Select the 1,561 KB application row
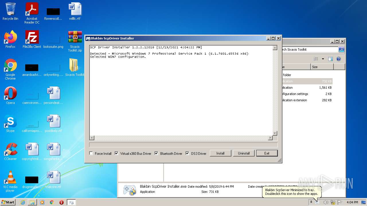The image size is (367, 206). click(307, 88)
